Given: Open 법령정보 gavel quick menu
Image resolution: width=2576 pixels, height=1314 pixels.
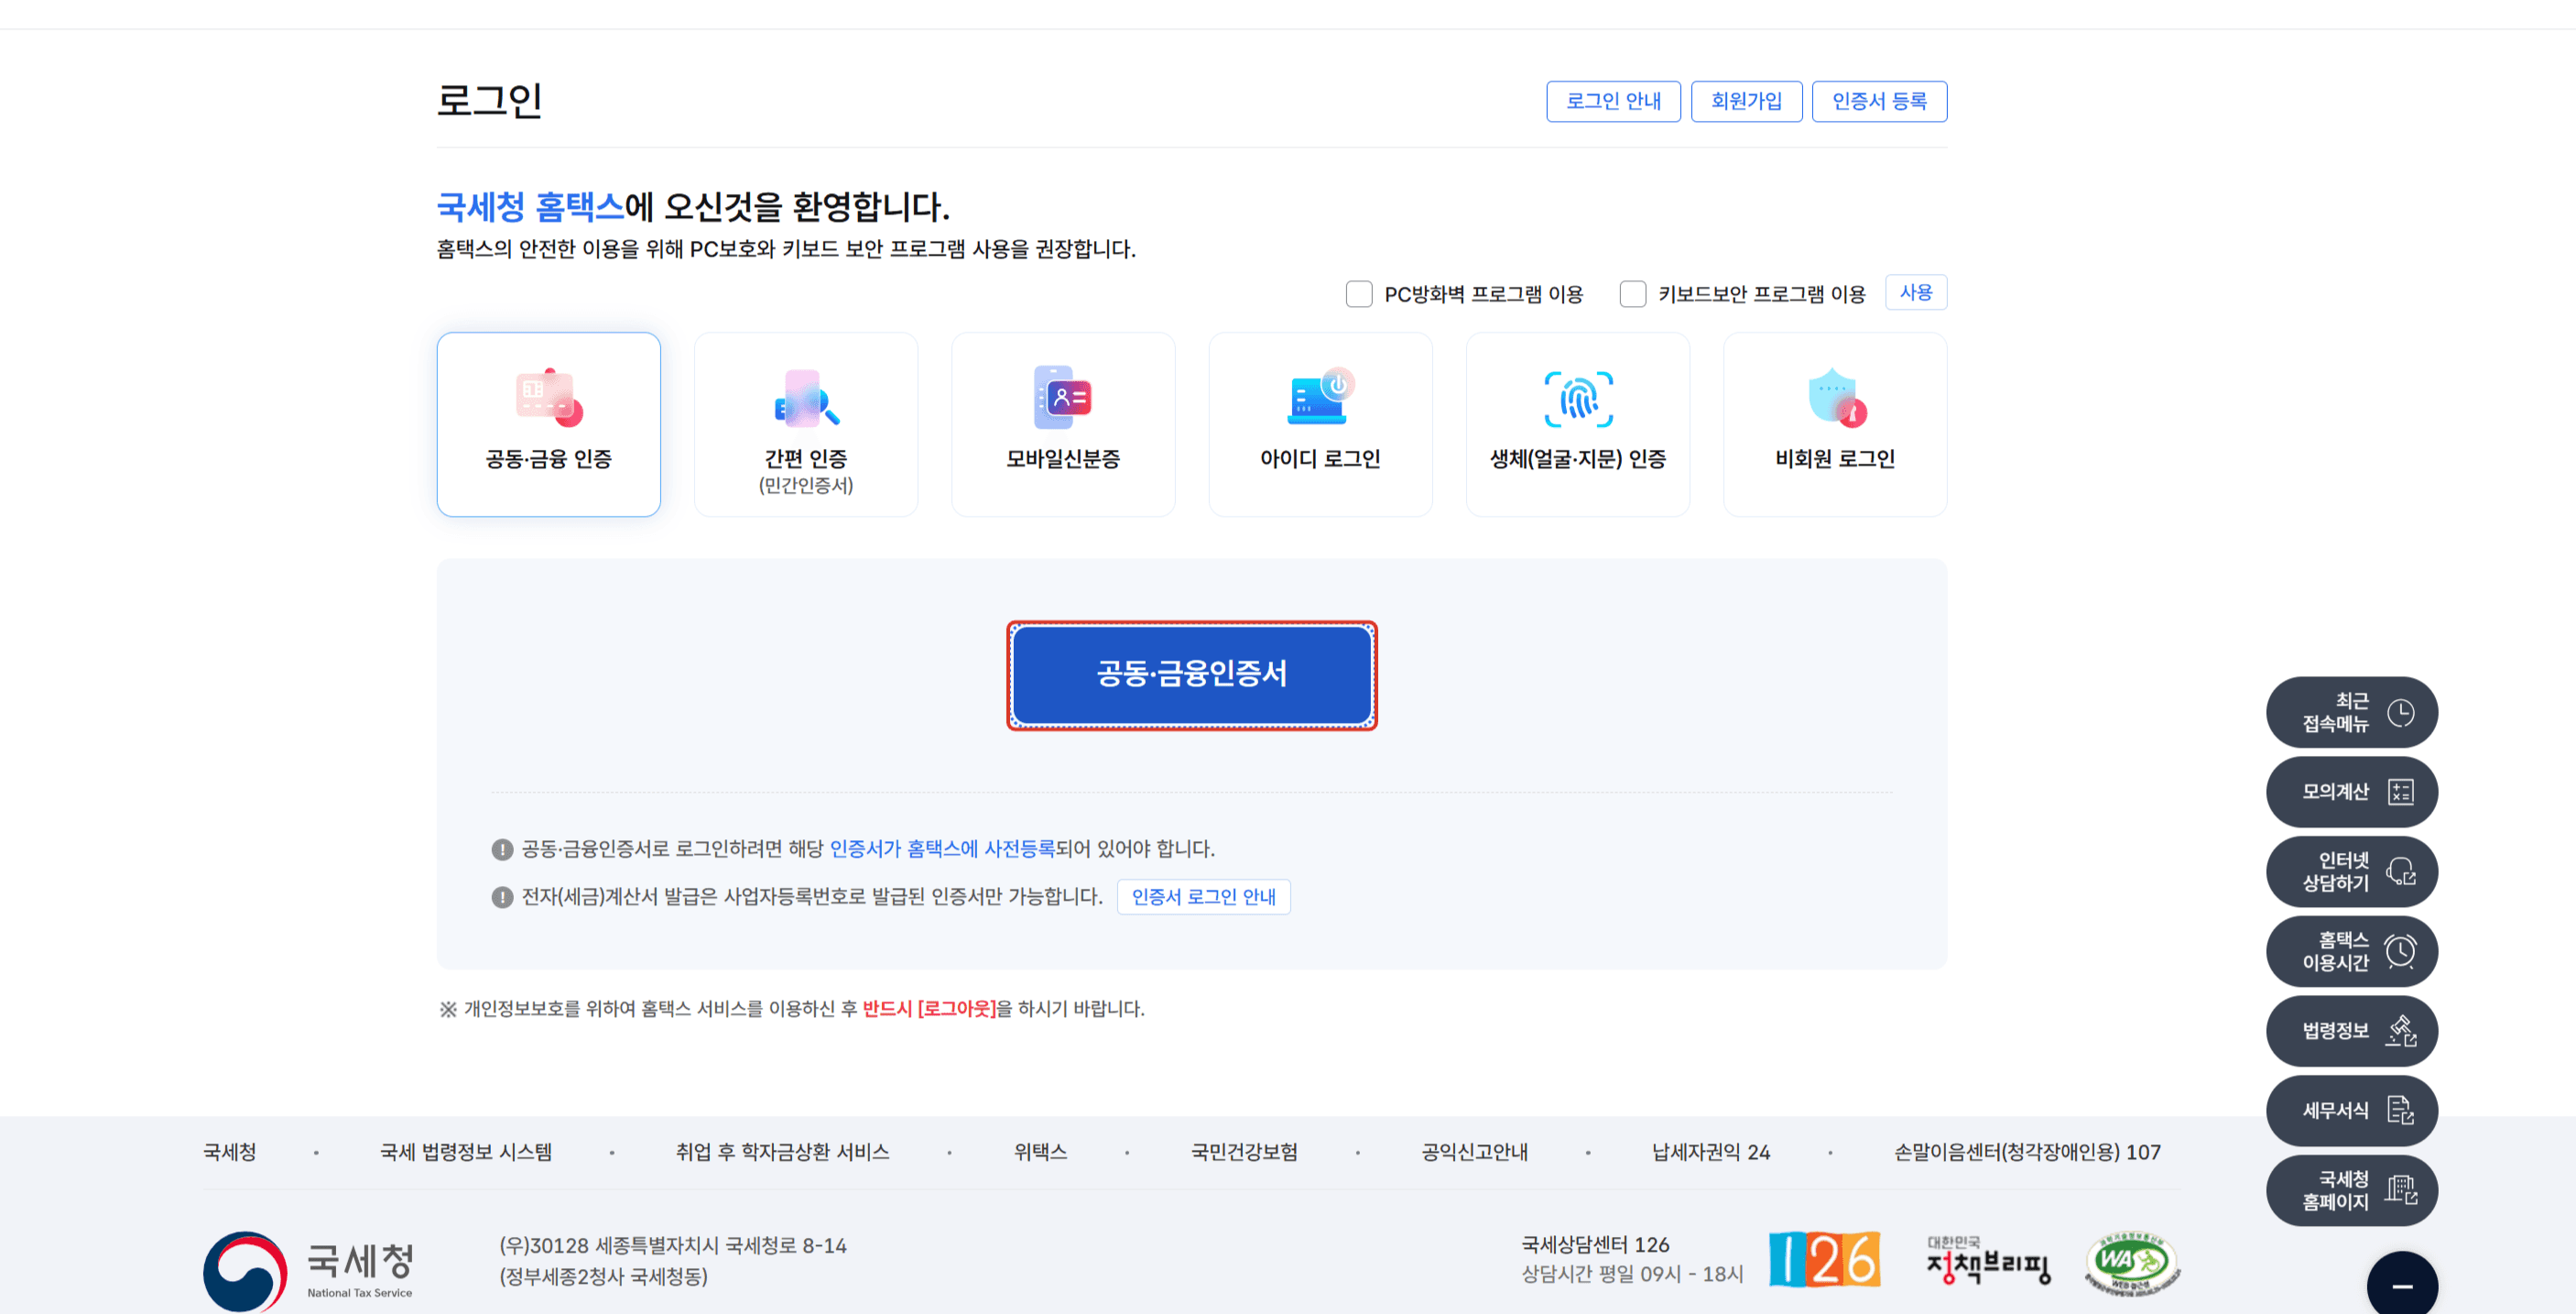Looking at the screenshot, I should [2351, 1031].
